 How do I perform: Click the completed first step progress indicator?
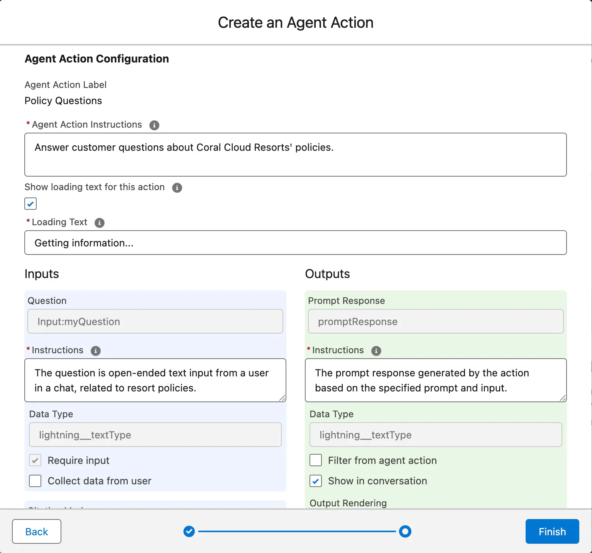click(x=189, y=531)
